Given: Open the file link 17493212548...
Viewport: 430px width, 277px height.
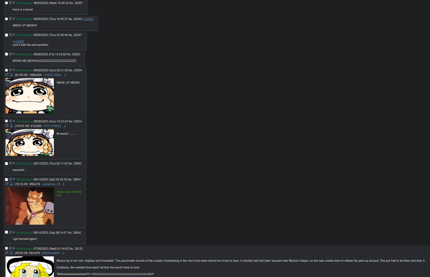Looking at the screenshot, I should [x=53, y=75].
